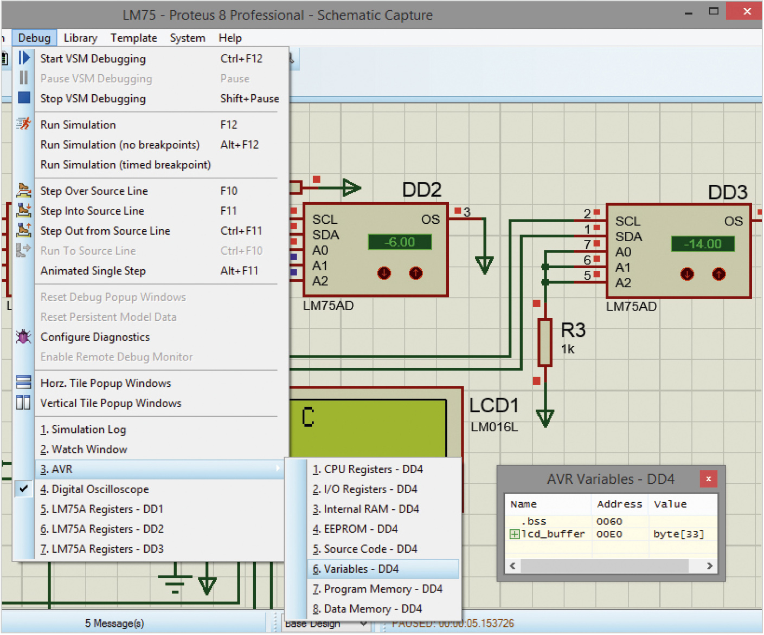764x635 pixels.
Task: Click DD3 temperature increase up-arrow button
Action: (x=719, y=274)
